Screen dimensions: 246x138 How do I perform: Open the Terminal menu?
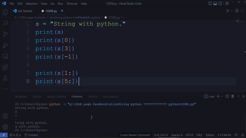point(72,3)
